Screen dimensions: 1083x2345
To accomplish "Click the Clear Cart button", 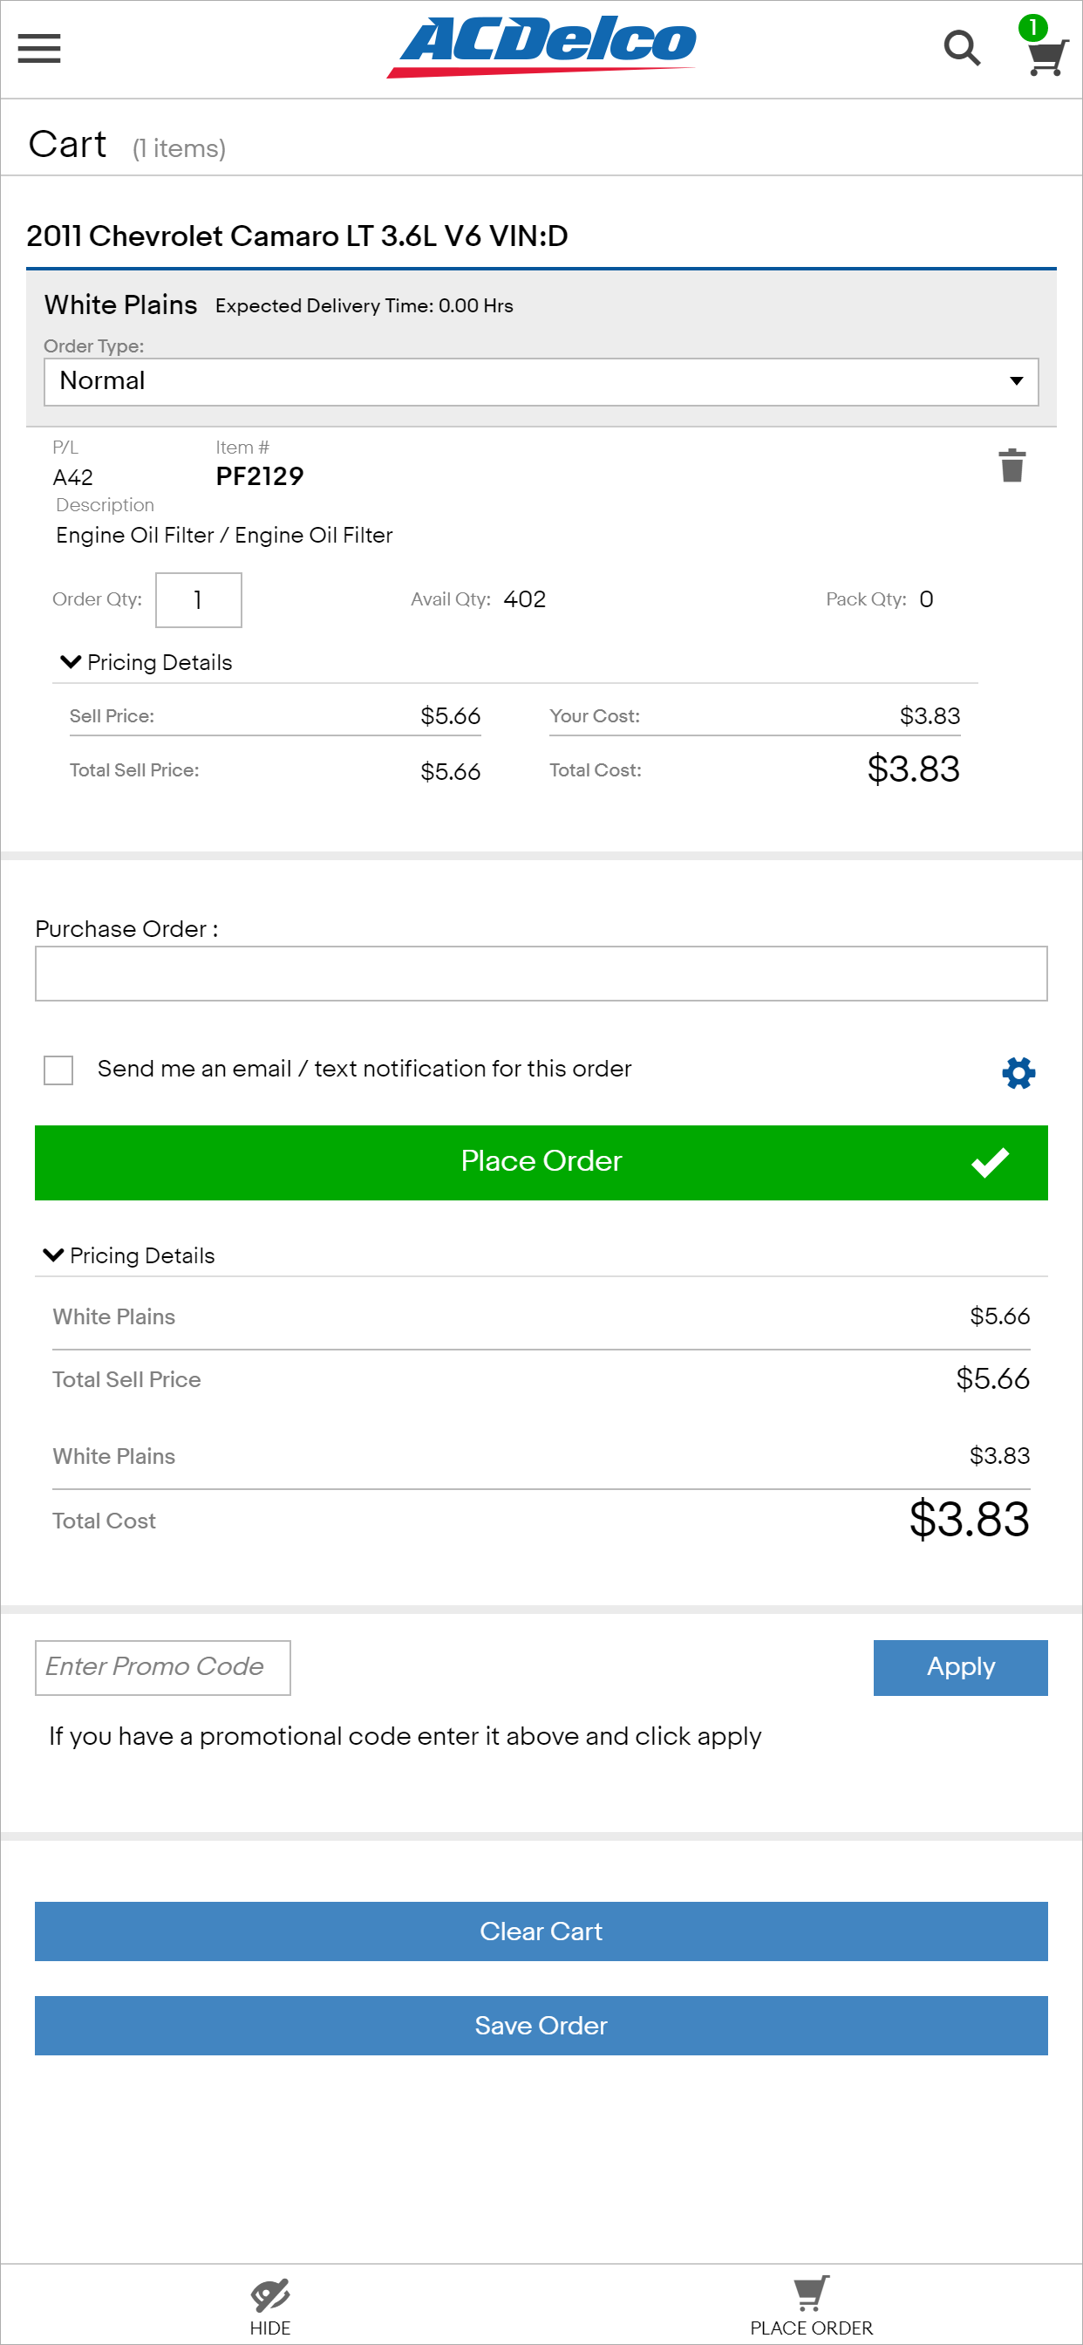I will coord(541,1931).
